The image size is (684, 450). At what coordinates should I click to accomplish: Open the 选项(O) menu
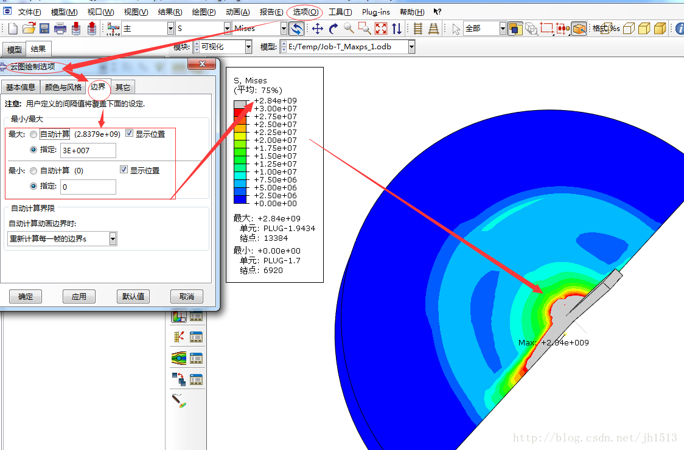click(305, 12)
